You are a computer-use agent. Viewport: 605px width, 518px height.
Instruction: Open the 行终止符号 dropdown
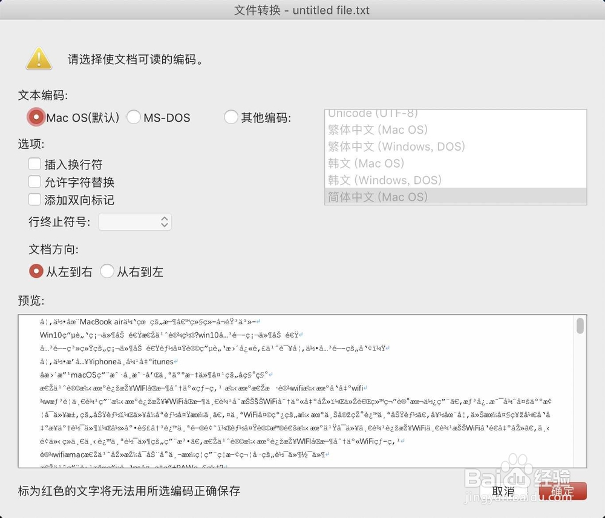point(135,222)
